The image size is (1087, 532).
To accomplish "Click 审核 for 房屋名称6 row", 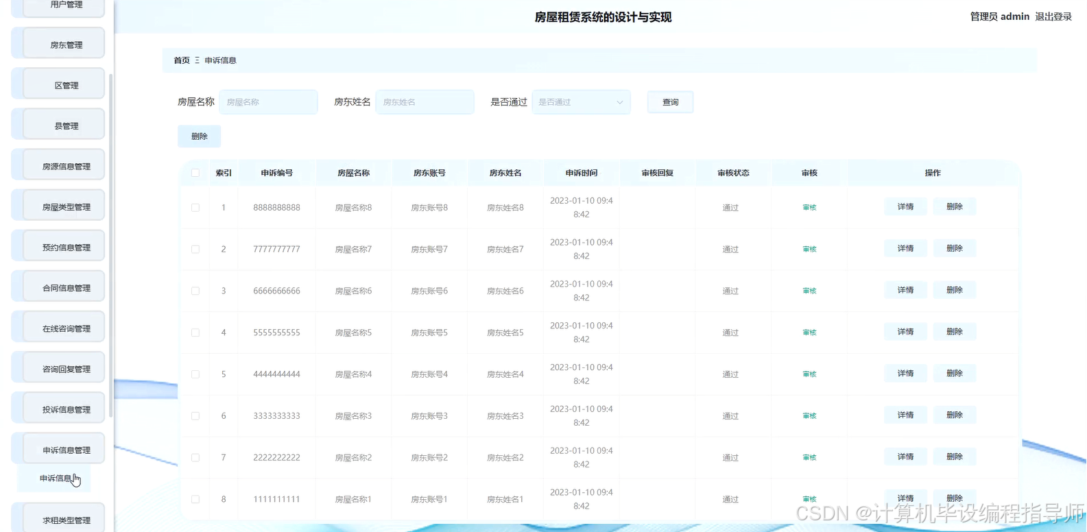I will click(809, 291).
